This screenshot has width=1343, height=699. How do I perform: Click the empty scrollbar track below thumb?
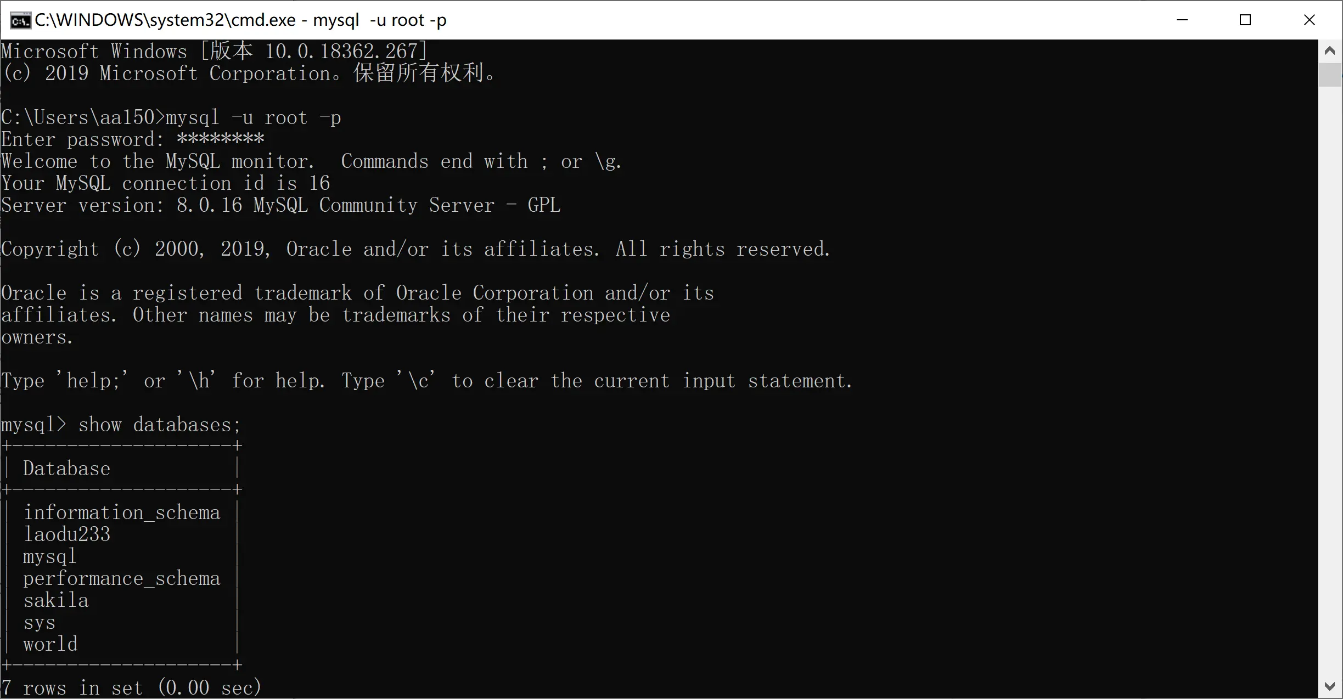1329,379
